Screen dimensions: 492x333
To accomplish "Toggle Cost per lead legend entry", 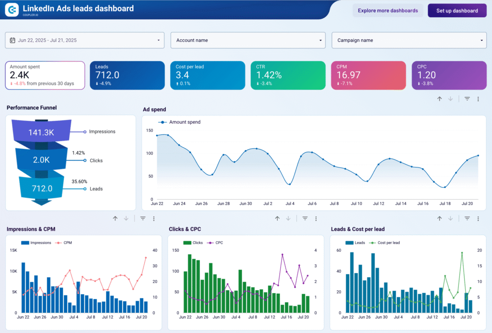I will (388, 243).
